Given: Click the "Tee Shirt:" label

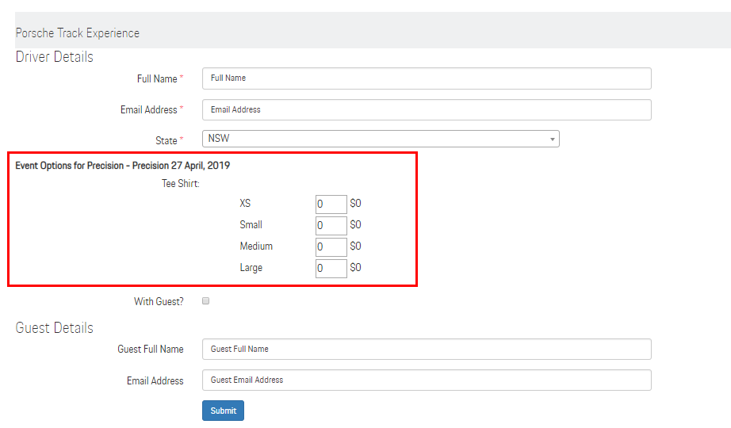Looking at the screenshot, I should 180,184.
